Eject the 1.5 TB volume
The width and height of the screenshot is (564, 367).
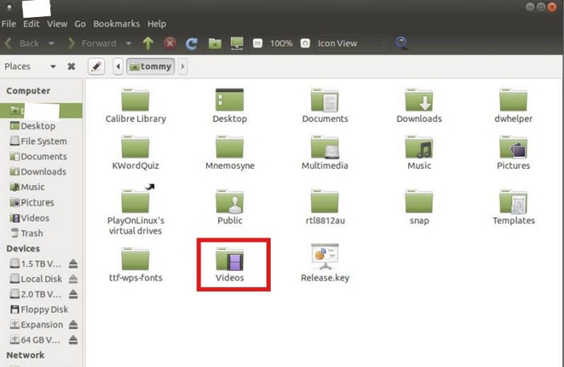73,264
